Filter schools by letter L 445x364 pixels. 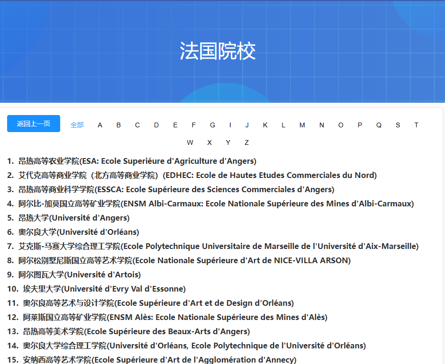tap(283, 125)
